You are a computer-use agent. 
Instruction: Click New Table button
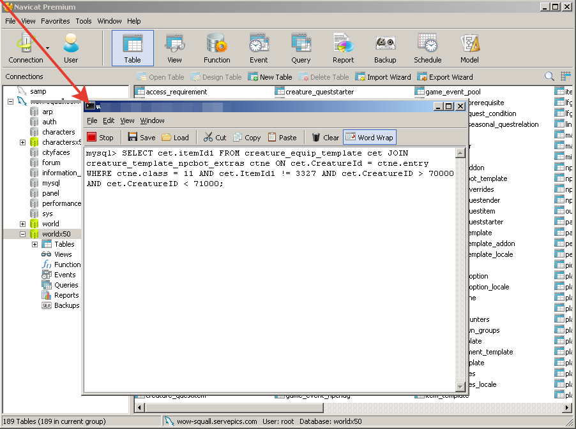(270, 77)
